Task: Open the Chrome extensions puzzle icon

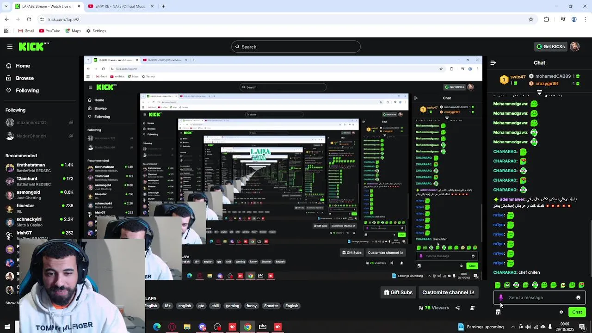Action: (547, 19)
